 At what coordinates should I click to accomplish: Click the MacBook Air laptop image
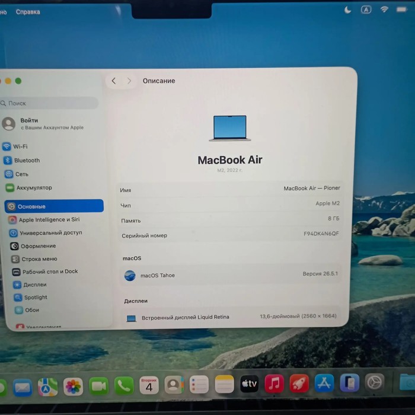(x=230, y=128)
